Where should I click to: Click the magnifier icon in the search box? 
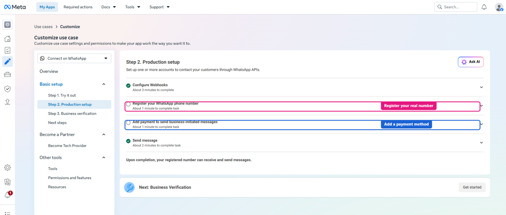[440, 7]
